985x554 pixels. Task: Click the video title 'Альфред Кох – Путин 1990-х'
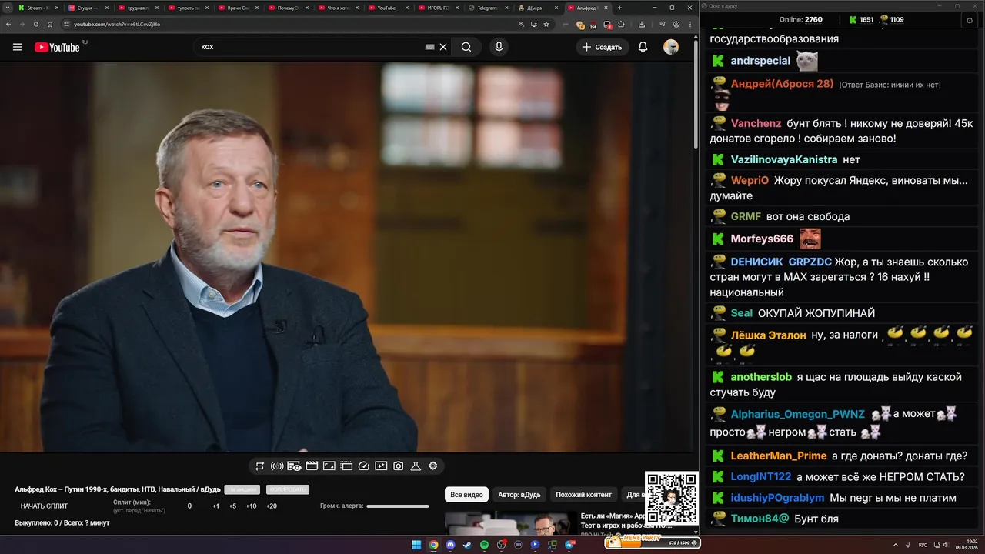117,489
